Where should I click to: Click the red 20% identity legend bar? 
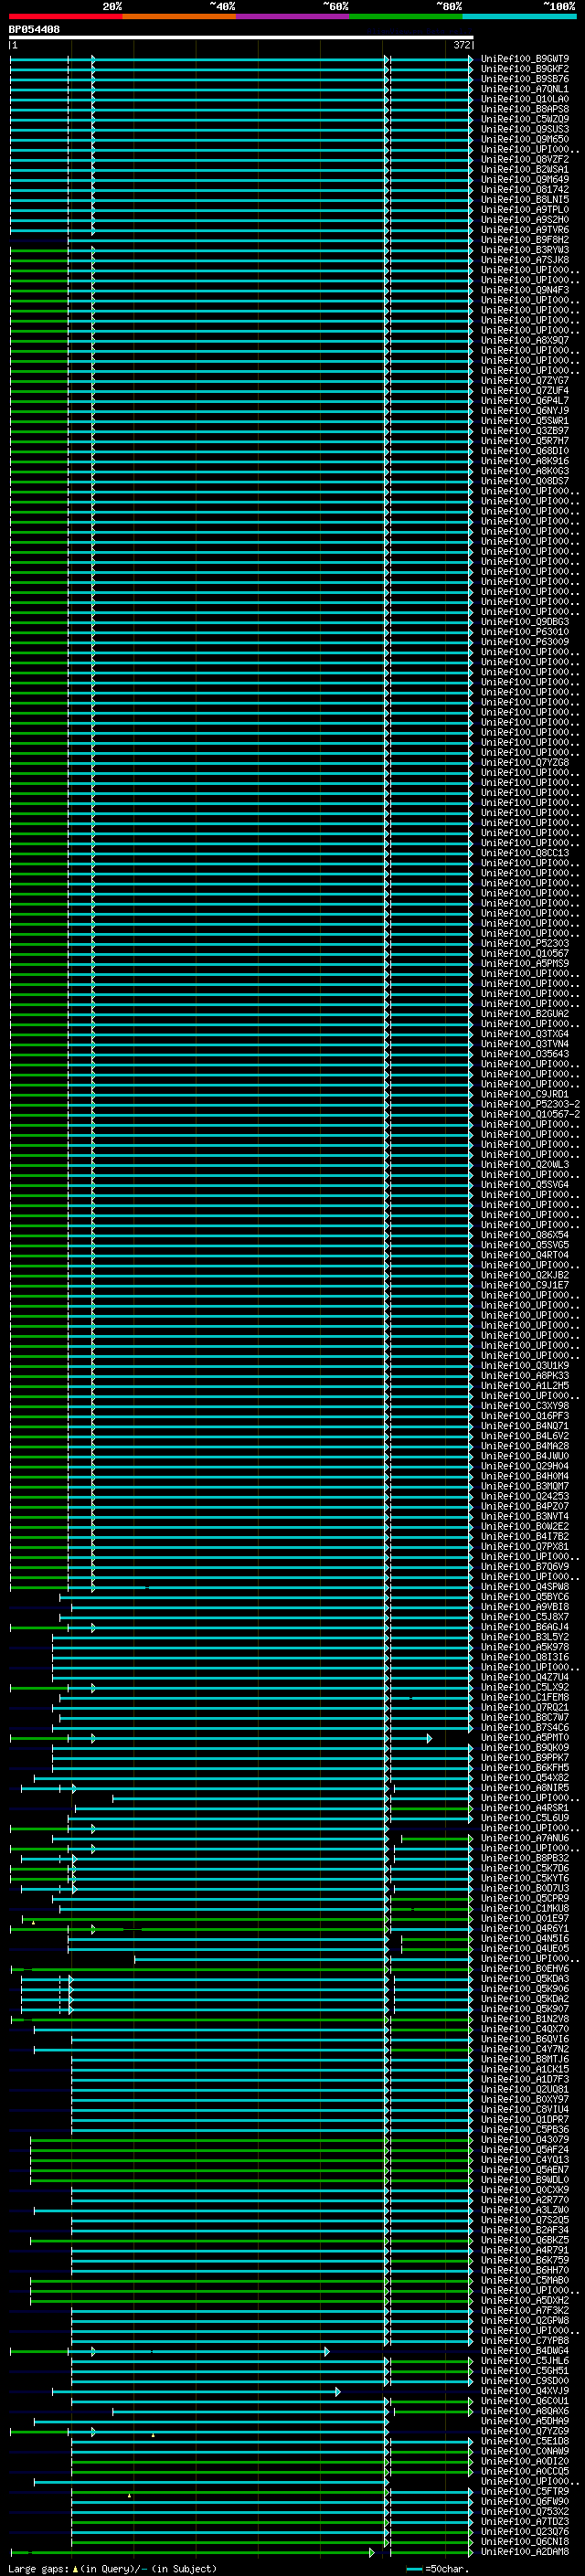click(65, 16)
